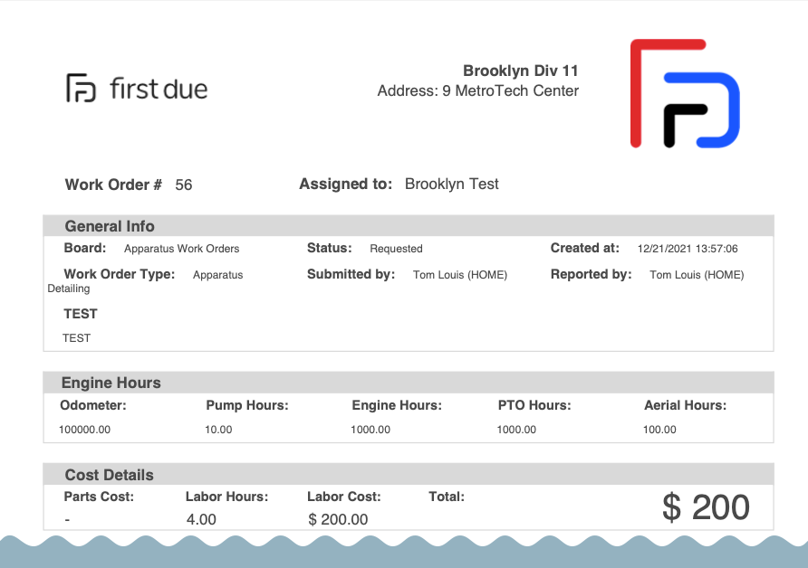Select the Labor Cost $ 200.00 value

[x=338, y=519]
